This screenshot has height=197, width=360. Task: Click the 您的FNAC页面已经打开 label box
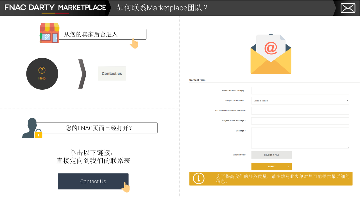[99, 128]
